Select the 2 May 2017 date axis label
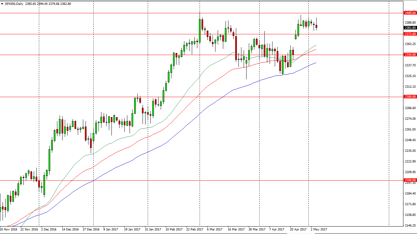This screenshot has width=417, height=234. pos(319,229)
